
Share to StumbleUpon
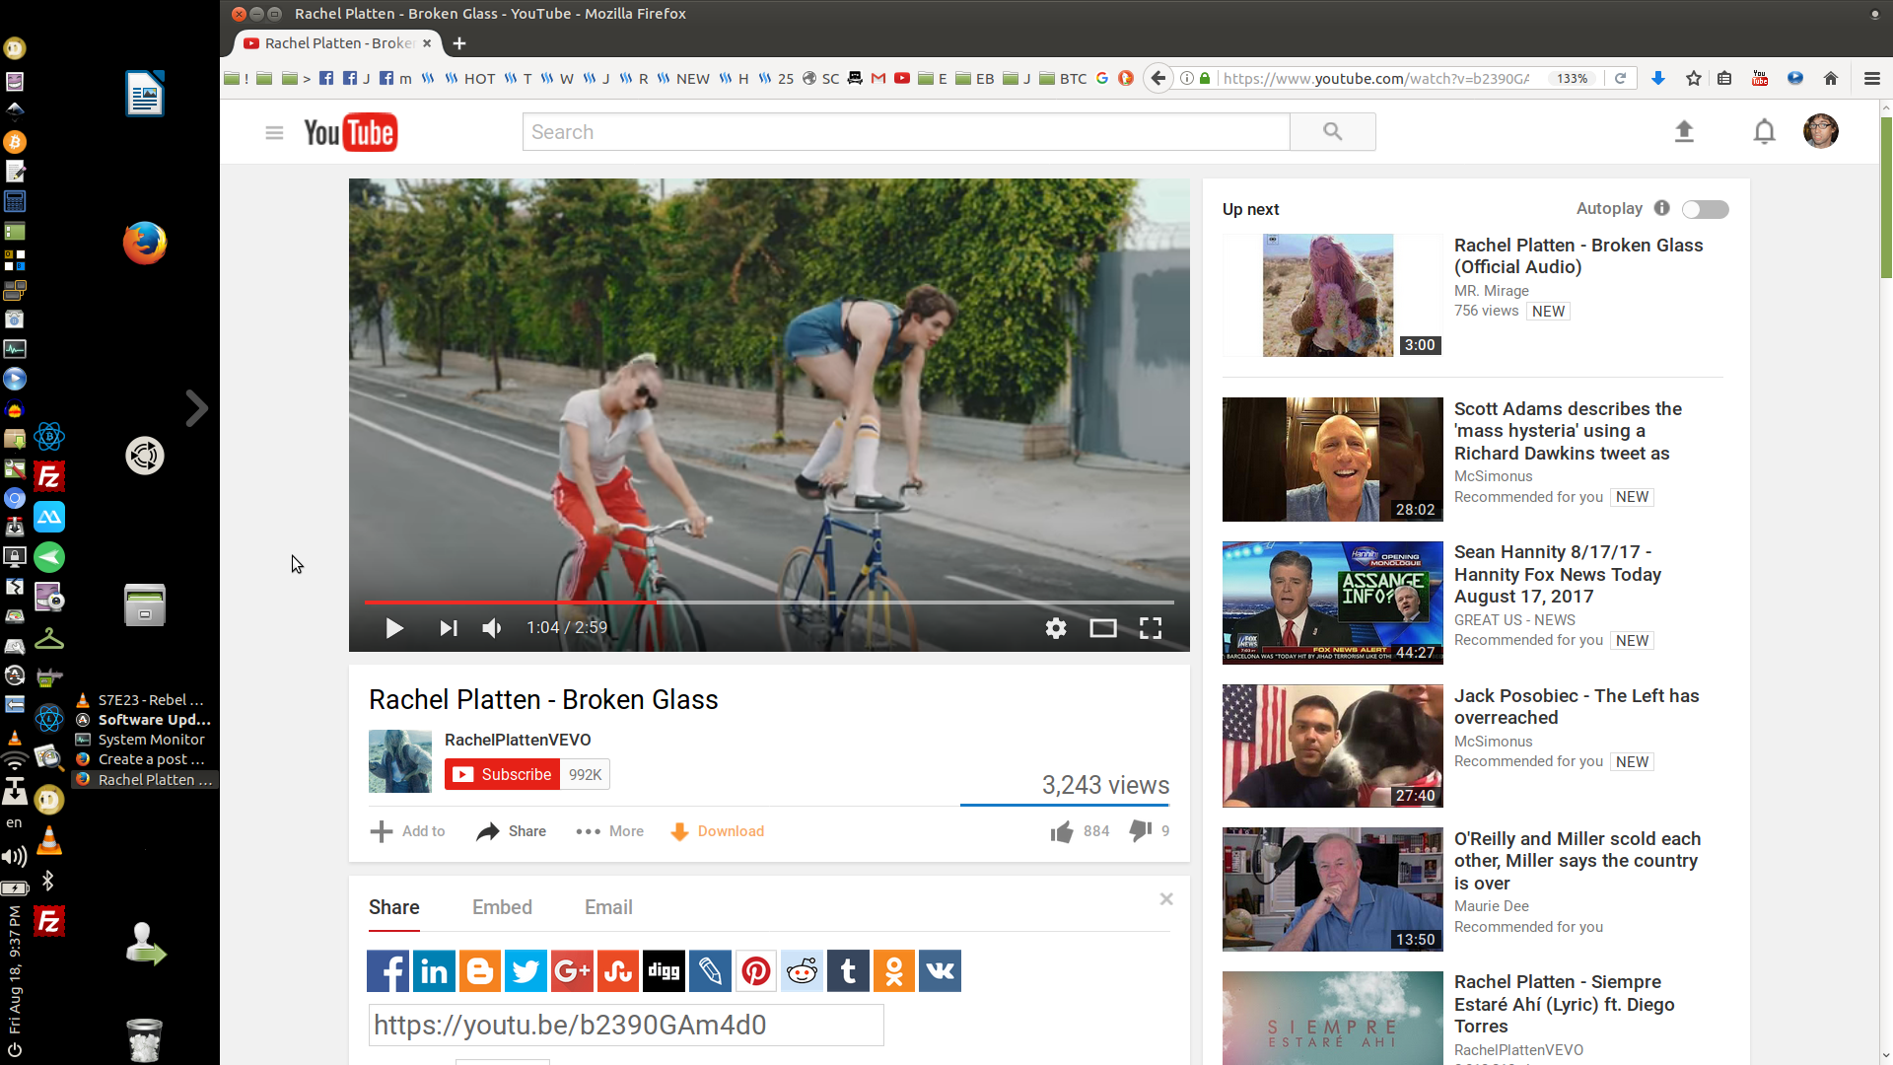click(618, 971)
